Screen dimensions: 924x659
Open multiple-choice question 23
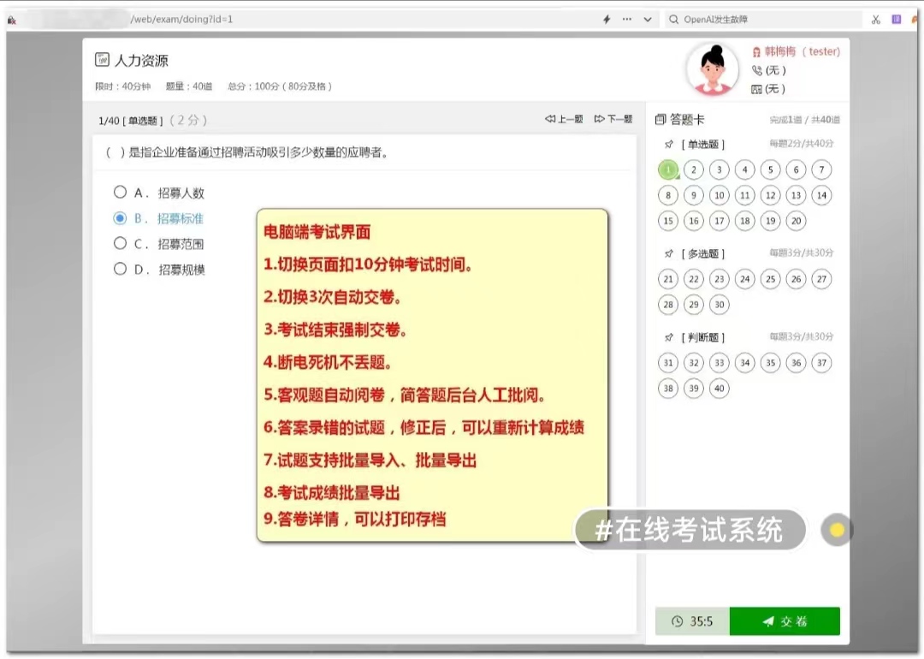pos(719,279)
